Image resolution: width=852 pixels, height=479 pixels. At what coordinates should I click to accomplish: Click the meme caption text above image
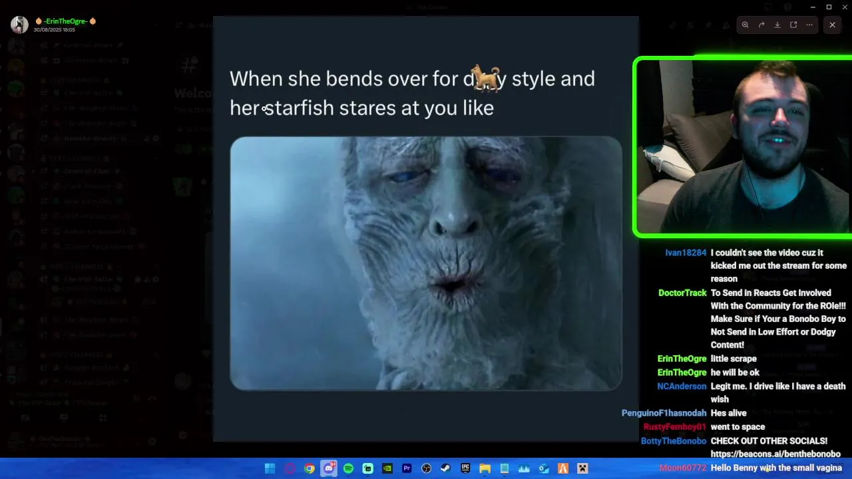tap(412, 93)
